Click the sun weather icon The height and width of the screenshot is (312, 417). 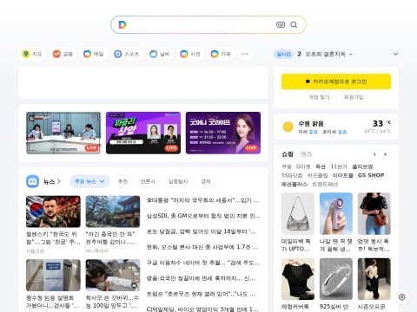click(288, 127)
